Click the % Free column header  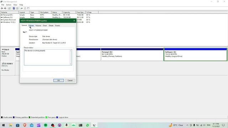(x=92, y=12)
